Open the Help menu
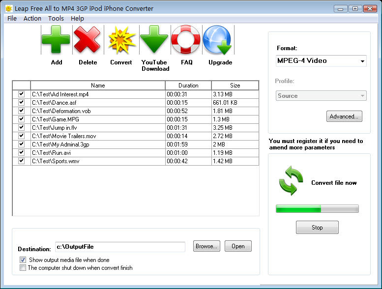The image size is (382, 289). tap(78, 19)
